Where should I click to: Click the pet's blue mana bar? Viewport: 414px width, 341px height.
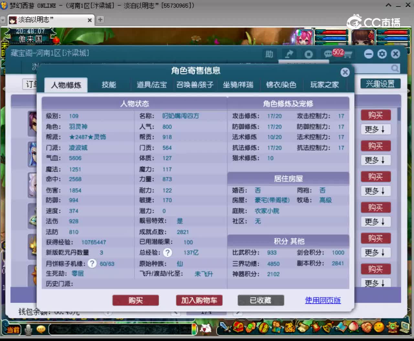click(x=331, y=38)
